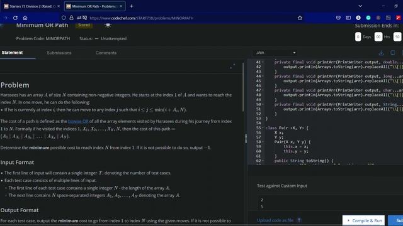Image resolution: width=403 pixels, height=226 pixels.
Task: Collapse the code fold at line 50
Action: coord(263,104)
